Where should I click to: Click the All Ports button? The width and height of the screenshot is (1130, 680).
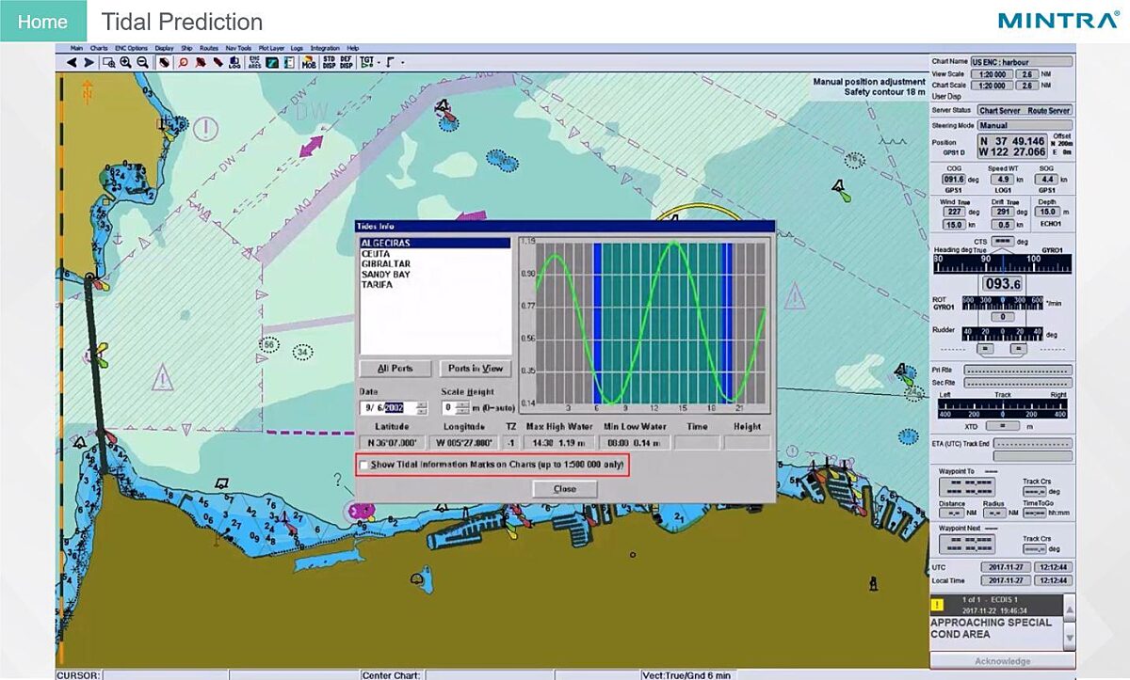tap(395, 369)
